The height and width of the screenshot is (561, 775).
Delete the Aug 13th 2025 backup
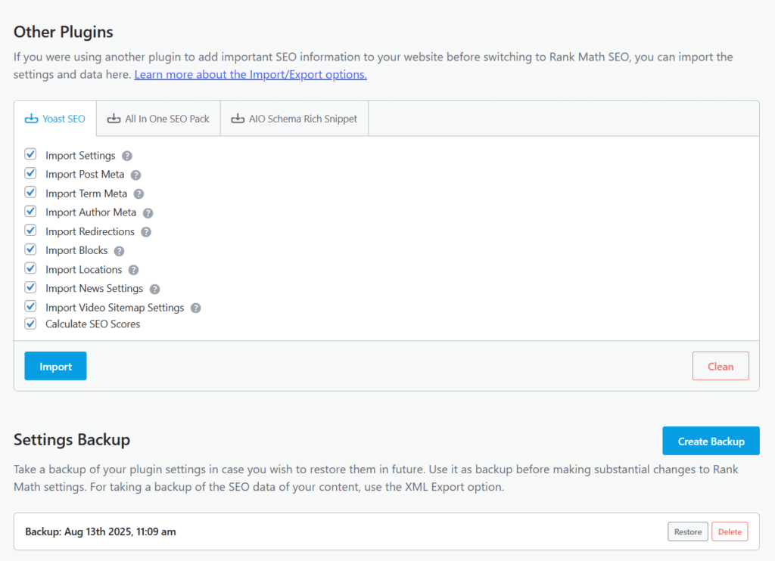click(x=730, y=532)
